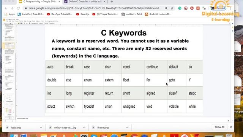Image resolution: width=243 pixels, height=137 pixels.
Task: Open the Android custom R bookmark
Action: [x=158, y=14]
